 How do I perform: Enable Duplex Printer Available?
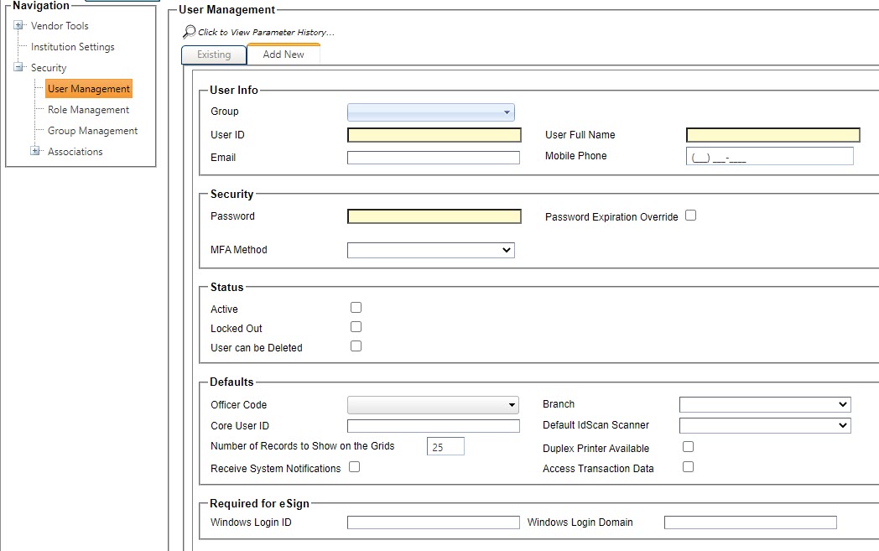point(688,447)
